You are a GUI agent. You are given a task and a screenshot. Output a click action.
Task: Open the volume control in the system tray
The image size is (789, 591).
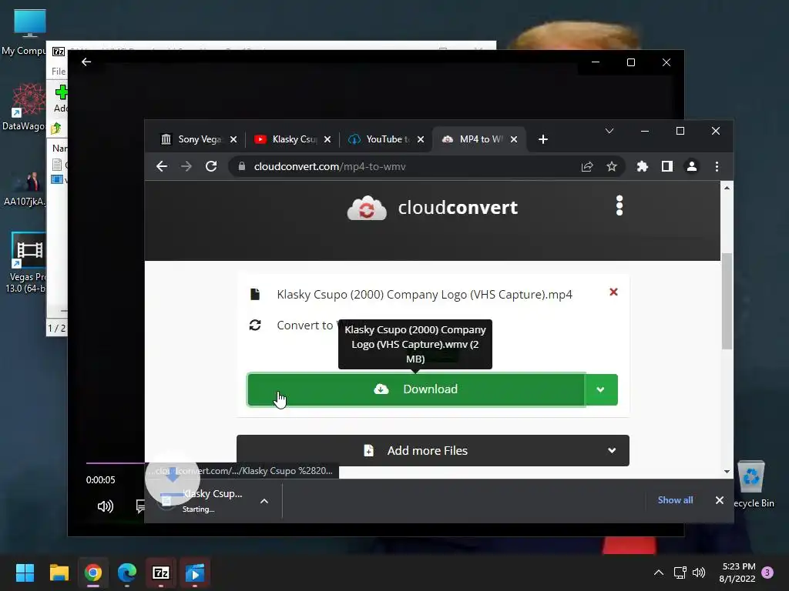pos(699,573)
